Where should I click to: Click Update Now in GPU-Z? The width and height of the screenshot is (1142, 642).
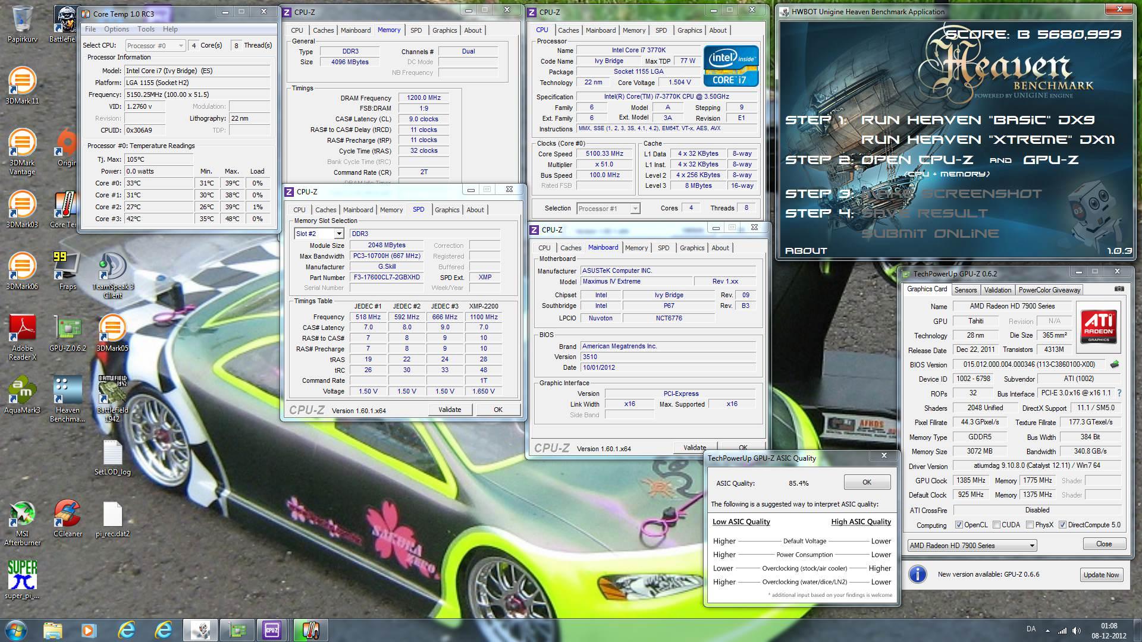tap(1101, 575)
